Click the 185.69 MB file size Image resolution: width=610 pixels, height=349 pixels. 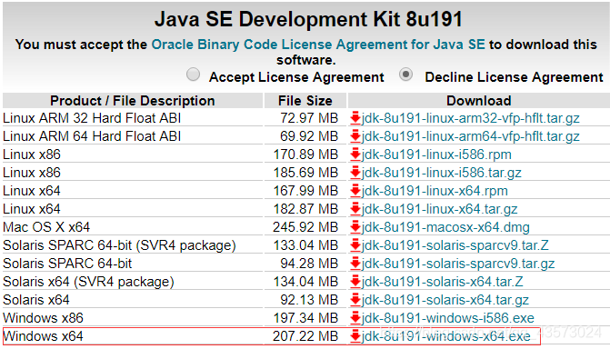[x=305, y=173]
